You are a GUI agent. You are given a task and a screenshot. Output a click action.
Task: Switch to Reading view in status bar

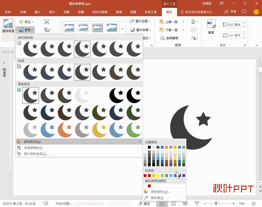(x=185, y=203)
